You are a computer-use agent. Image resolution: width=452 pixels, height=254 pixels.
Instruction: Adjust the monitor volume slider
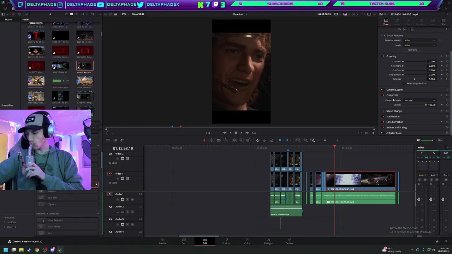point(432,140)
